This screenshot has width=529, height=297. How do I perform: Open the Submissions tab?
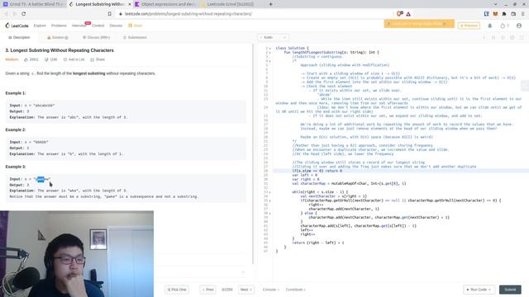click(135, 37)
